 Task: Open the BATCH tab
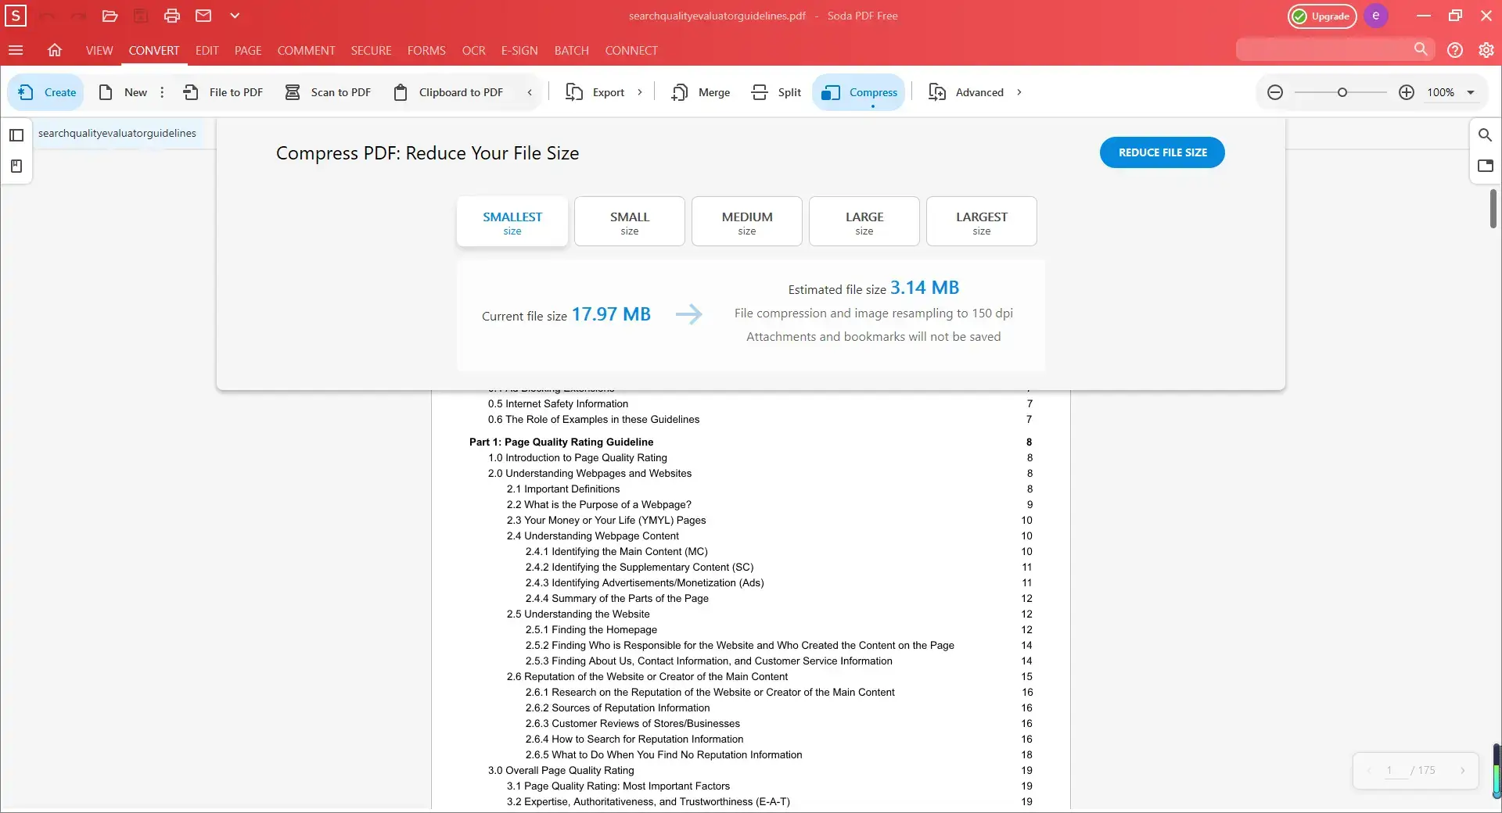(x=571, y=50)
